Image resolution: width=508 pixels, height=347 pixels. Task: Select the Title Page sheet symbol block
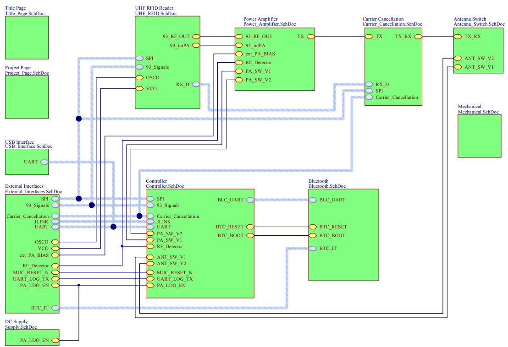pyautogui.click(x=27, y=38)
